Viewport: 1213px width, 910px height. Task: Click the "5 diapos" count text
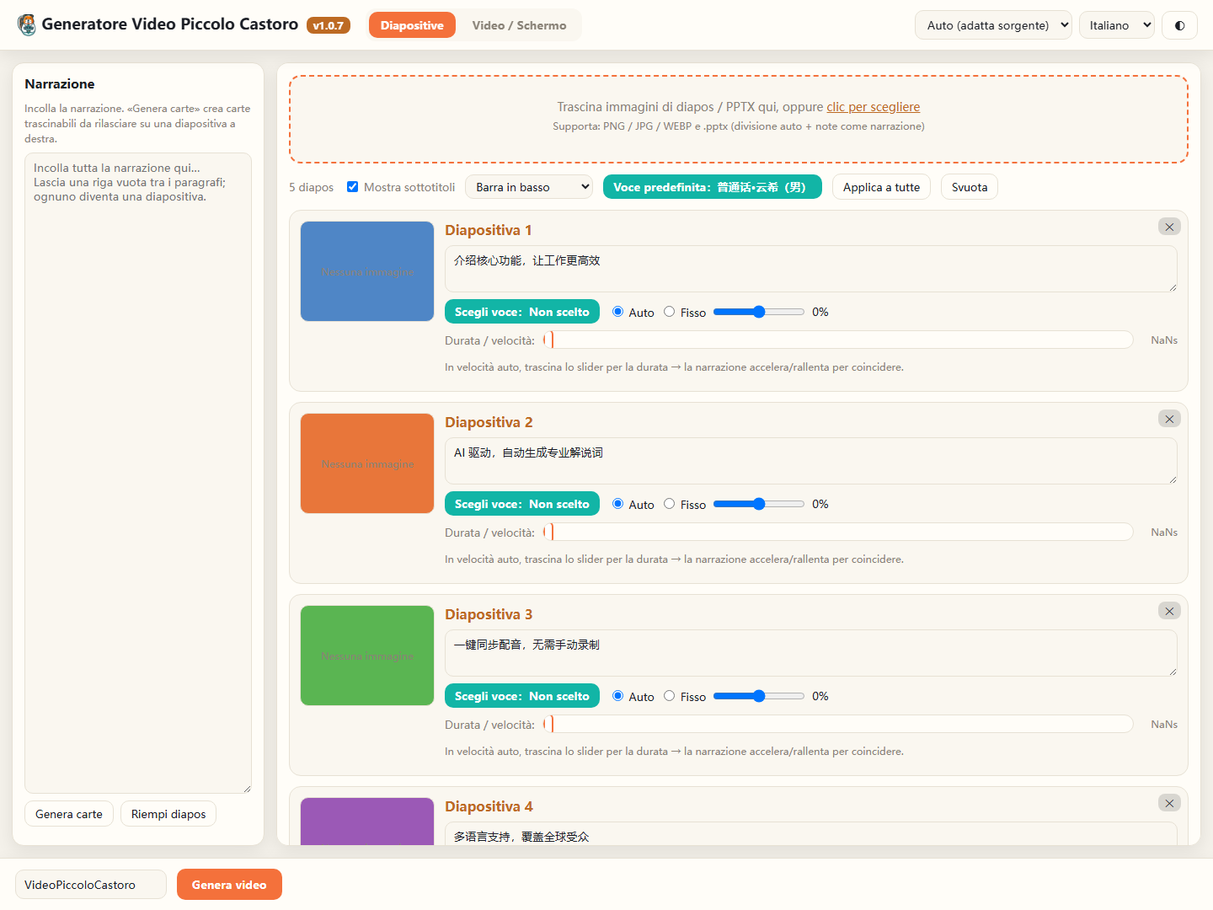tap(312, 187)
